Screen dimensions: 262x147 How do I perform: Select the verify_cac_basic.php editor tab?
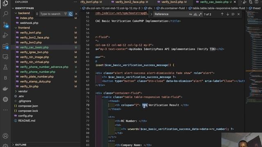click(x=214, y=2)
